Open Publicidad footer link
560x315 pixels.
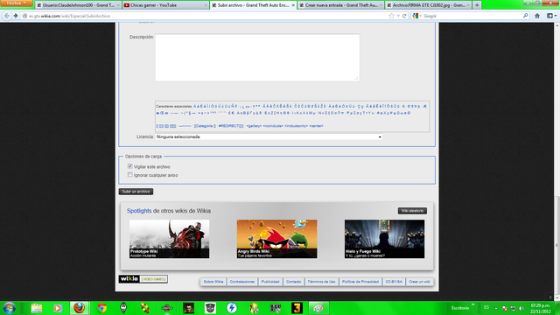[270, 282]
